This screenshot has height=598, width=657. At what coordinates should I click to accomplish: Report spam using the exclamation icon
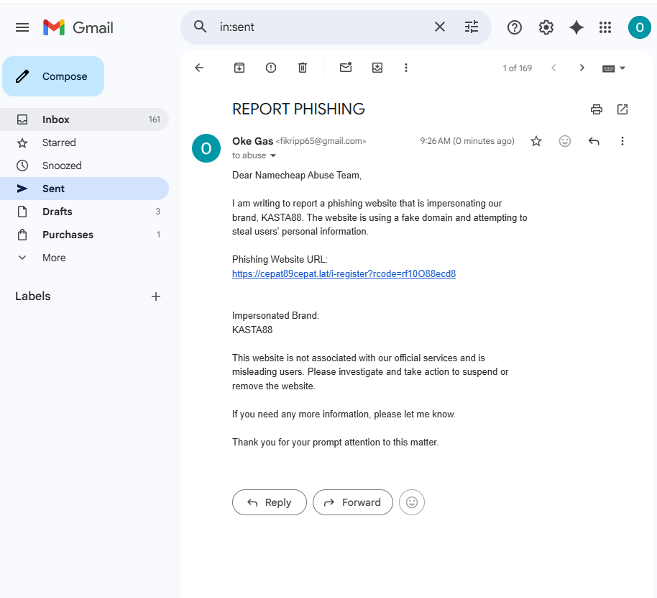point(271,68)
